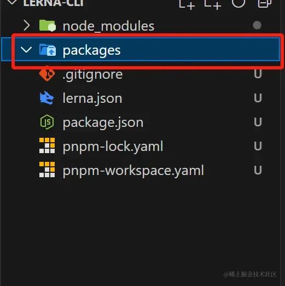Expand the node_modules folder chevron
This screenshot has width=285, height=286.
coord(27,26)
